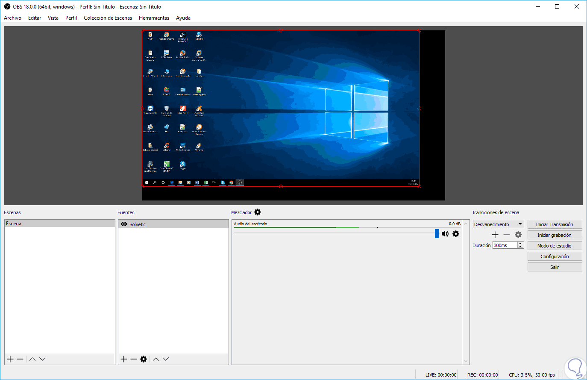The image size is (587, 380).
Task: Move the Solvetic source down
Action: [x=166, y=359]
